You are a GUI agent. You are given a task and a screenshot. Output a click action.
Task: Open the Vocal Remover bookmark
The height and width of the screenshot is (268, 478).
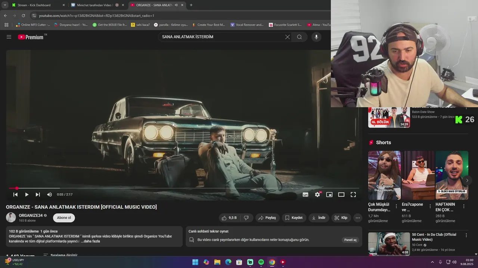click(x=248, y=25)
